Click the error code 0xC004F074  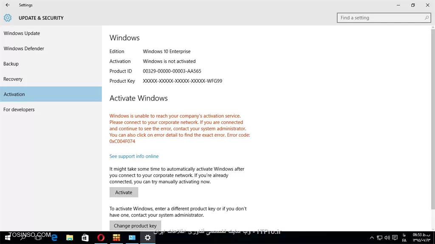coord(122,141)
